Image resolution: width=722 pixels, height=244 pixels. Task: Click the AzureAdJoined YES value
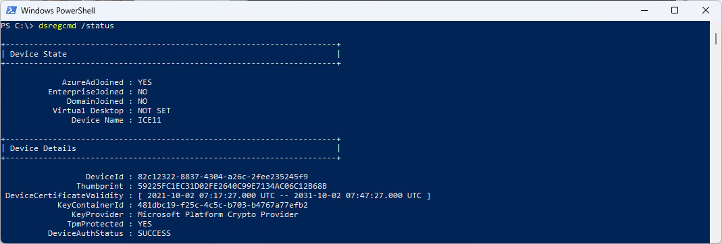[145, 83]
